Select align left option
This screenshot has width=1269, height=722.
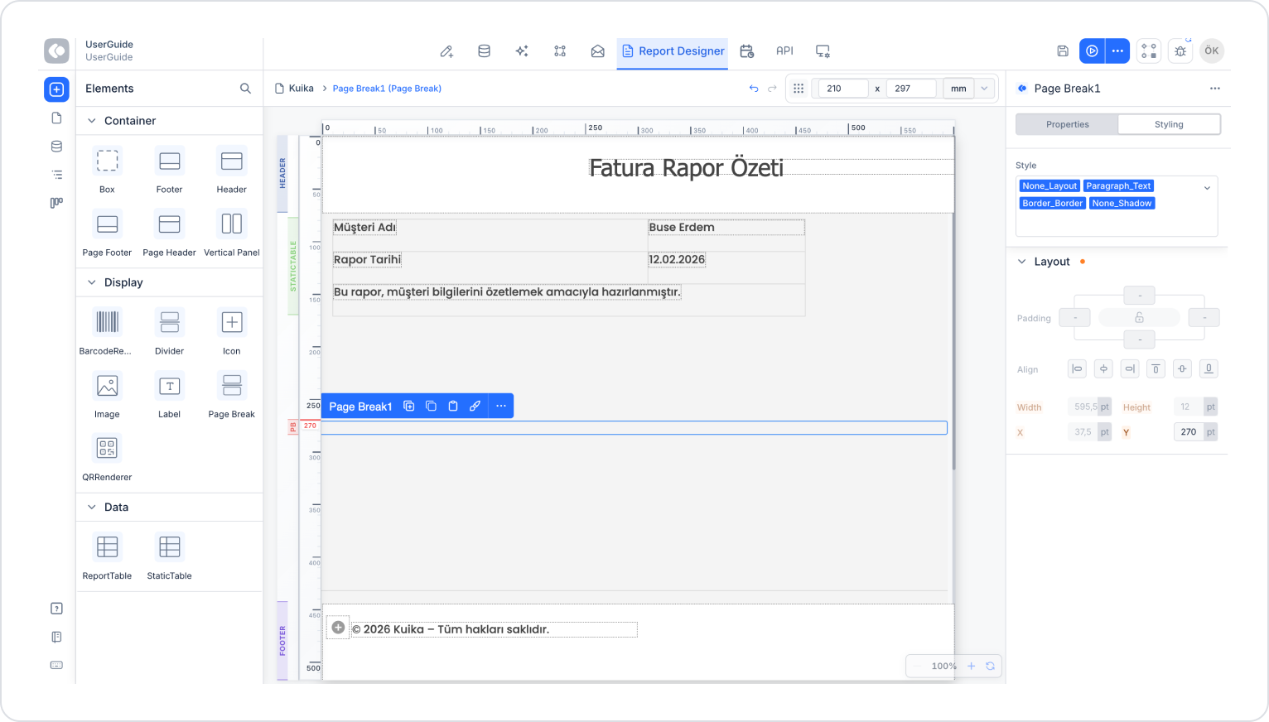pos(1077,369)
